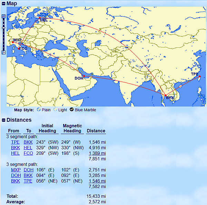Click the 4,916 mi distance value
This screenshot has height=205, width=207.
(x=97, y=148)
